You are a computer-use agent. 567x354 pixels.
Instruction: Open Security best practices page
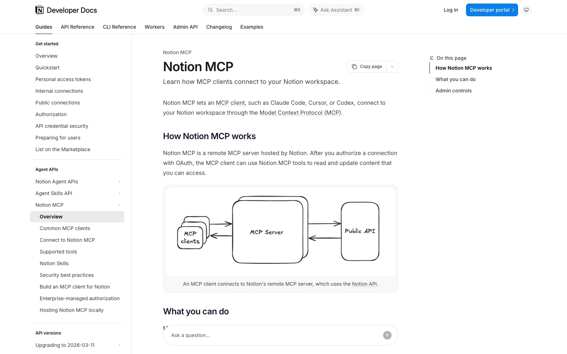pyautogui.click(x=67, y=275)
